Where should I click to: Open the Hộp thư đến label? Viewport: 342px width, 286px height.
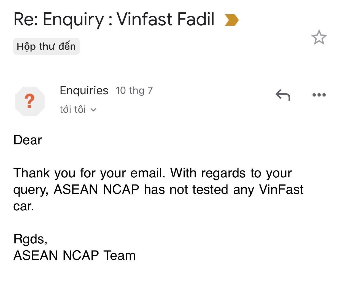[x=46, y=46]
